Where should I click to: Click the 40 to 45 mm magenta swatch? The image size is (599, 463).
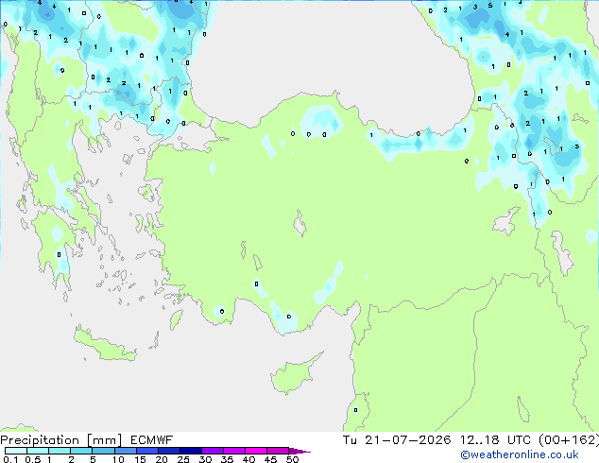[256, 451]
